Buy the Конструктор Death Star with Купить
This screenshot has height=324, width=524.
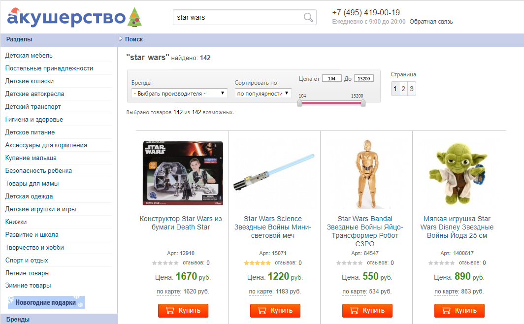click(183, 310)
